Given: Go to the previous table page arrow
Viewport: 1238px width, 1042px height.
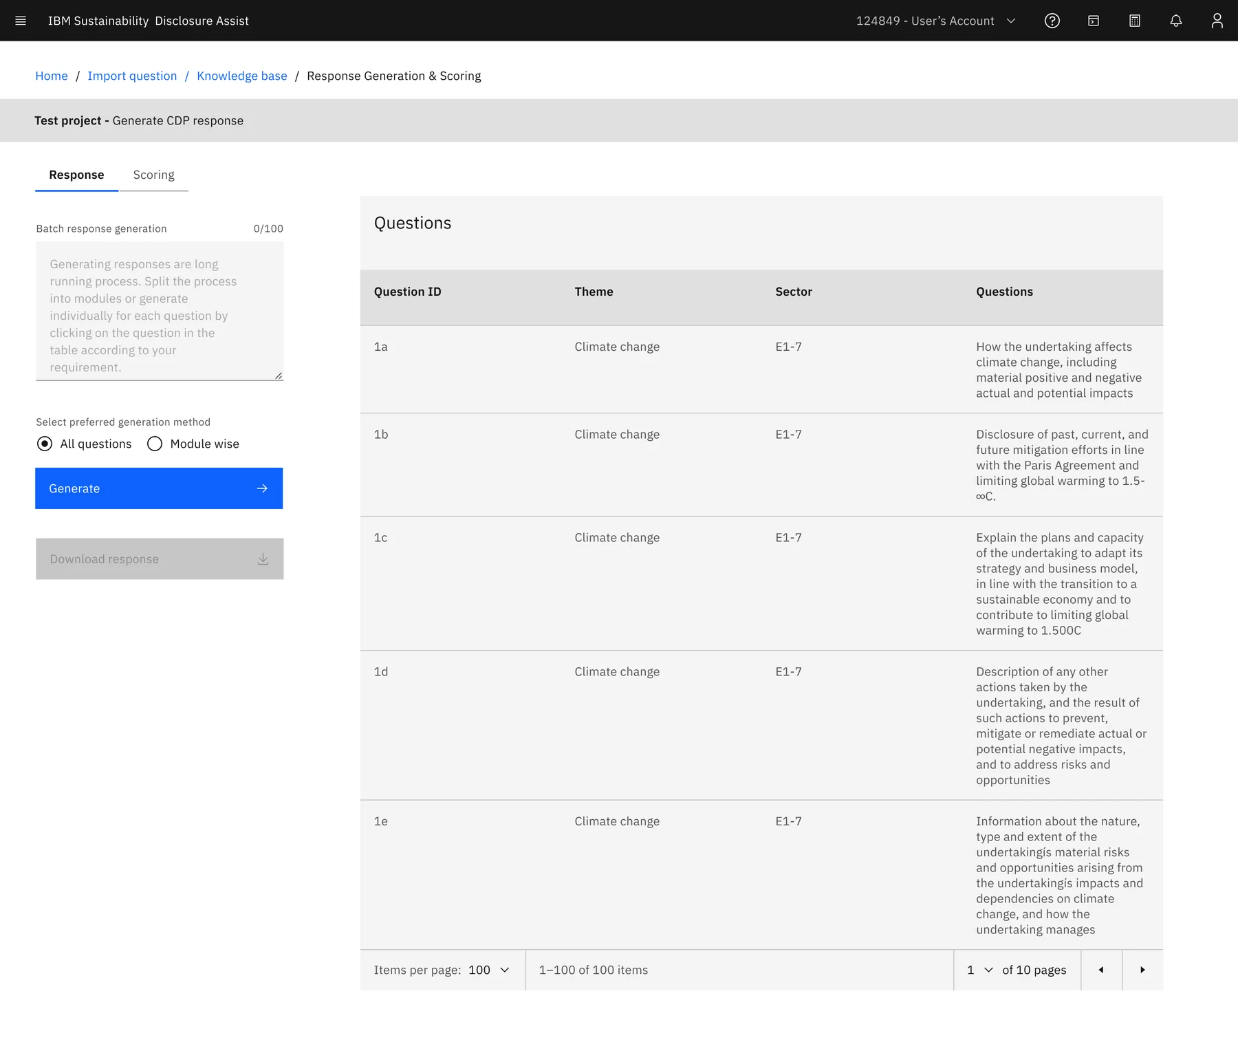Looking at the screenshot, I should coord(1101,970).
